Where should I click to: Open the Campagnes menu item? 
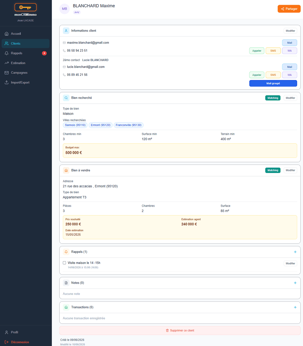click(26, 73)
